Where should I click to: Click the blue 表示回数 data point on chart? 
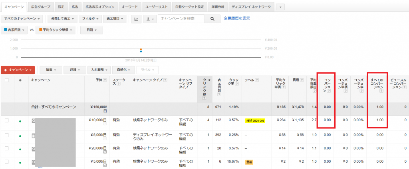tap(141, 51)
